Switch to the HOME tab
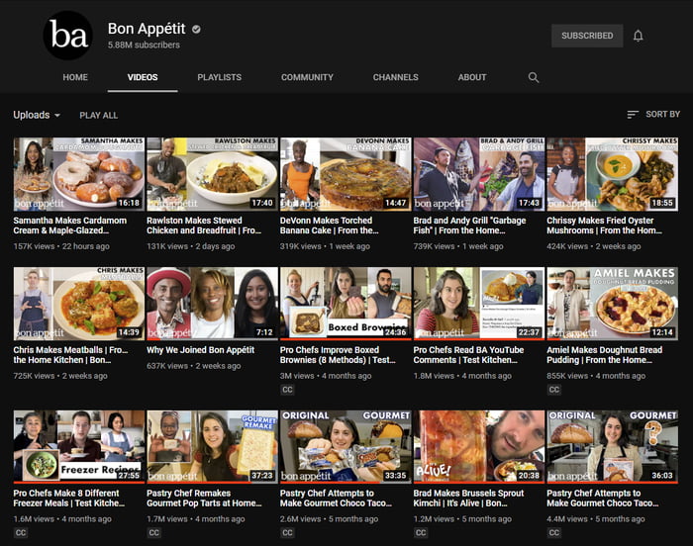Image resolution: width=693 pixels, height=546 pixels. (x=75, y=77)
